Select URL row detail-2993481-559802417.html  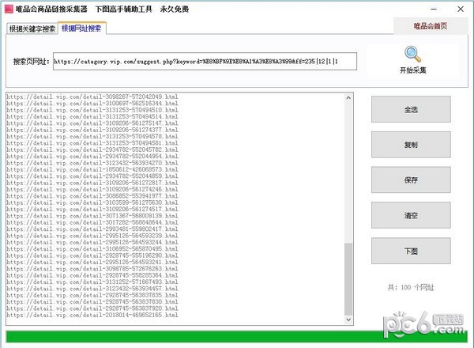pyautogui.click(x=92, y=229)
